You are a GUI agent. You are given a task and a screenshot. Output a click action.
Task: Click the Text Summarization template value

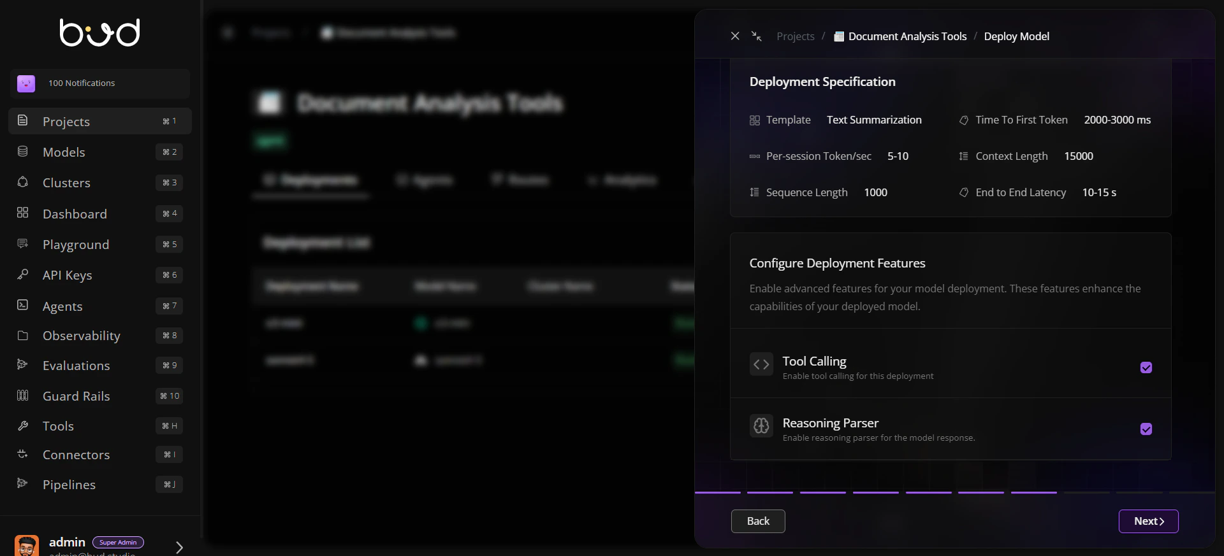coord(874,120)
